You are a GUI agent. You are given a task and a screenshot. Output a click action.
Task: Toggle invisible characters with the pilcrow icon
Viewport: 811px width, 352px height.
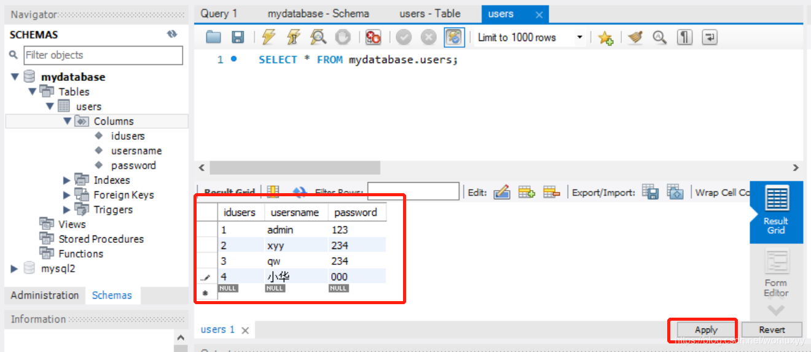pos(684,37)
